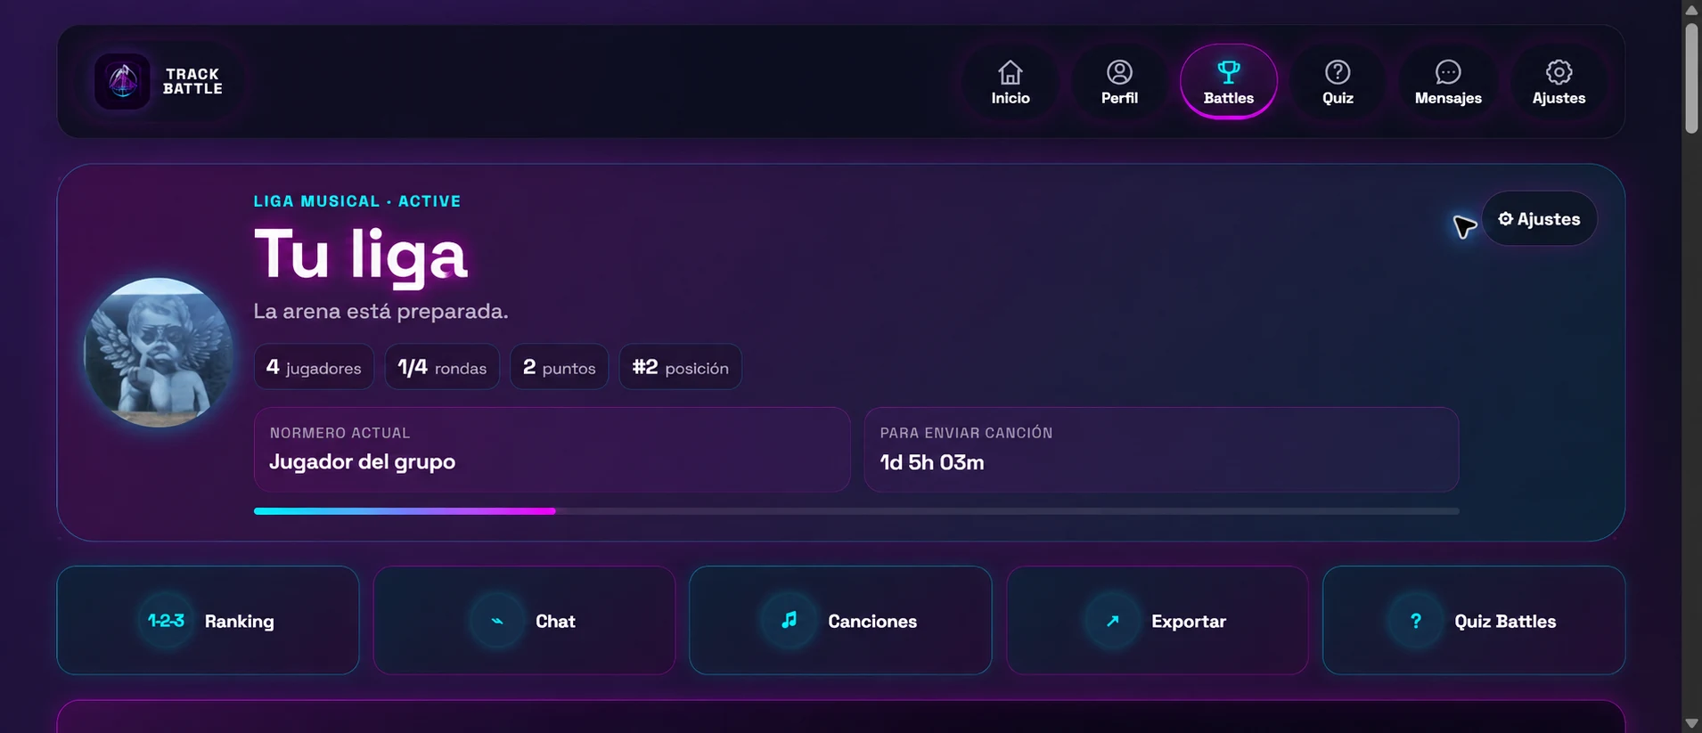
Task: Click the '#2 posición' stat chip
Action: (x=680, y=367)
